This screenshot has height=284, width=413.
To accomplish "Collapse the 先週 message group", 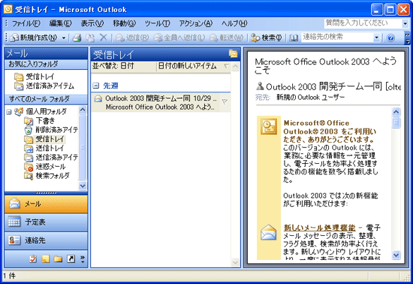I will [x=96, y=85].
